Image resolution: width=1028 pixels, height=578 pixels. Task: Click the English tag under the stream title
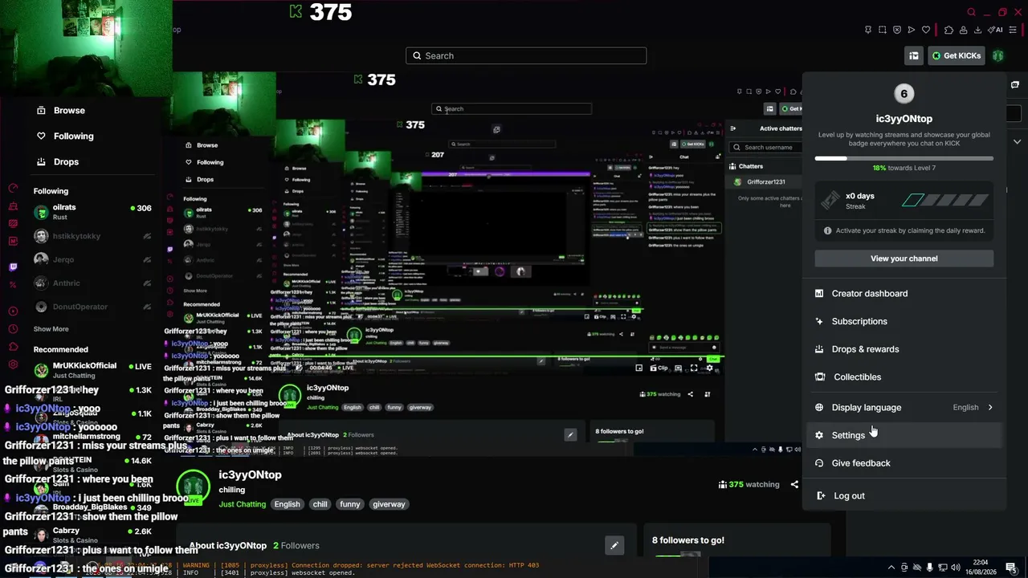(x=287, y=504)
